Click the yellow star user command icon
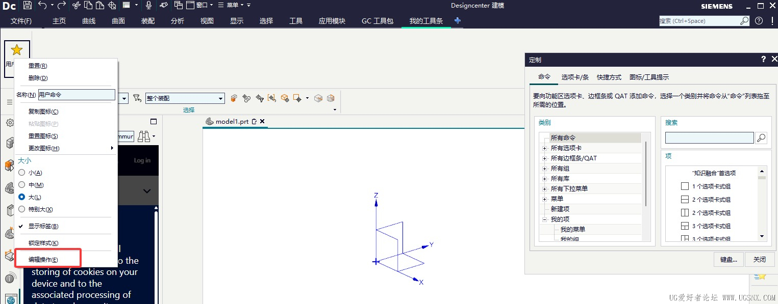 (x=17, y=50)
